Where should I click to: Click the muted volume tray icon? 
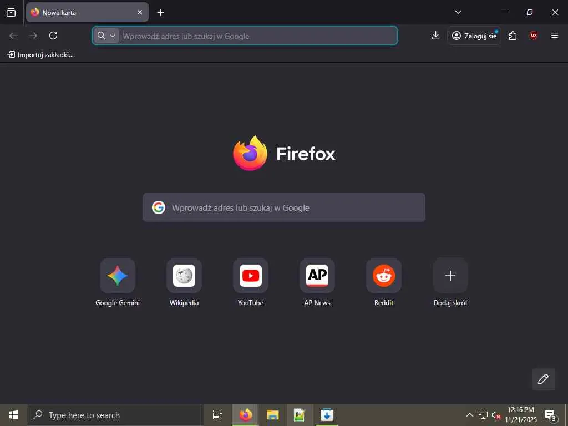[496, 415]
